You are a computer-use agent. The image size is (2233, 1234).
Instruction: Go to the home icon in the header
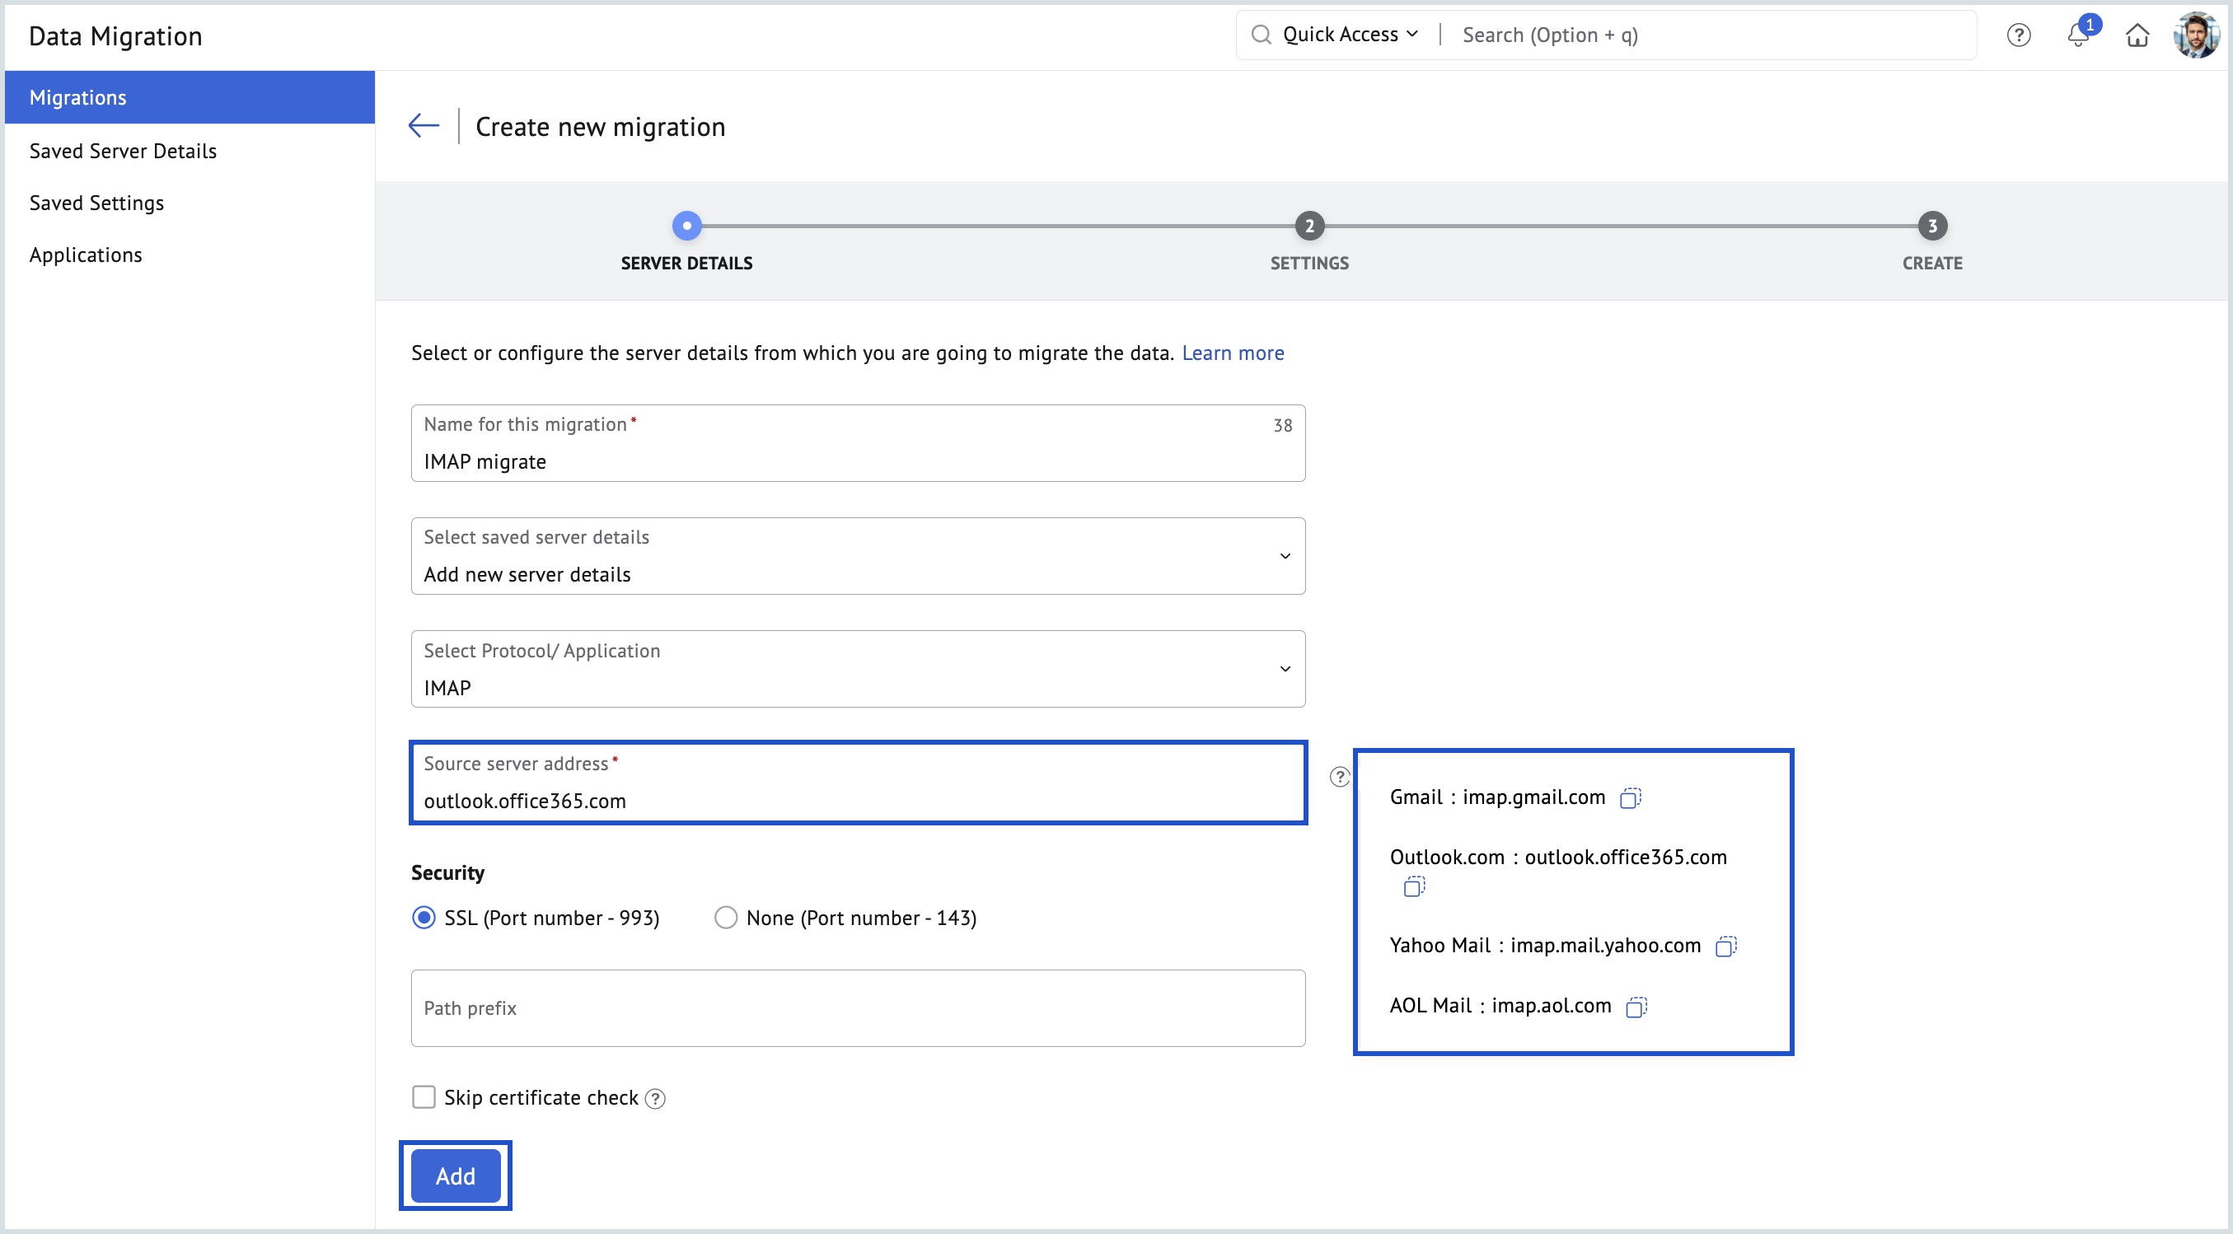coord(2137,35)
